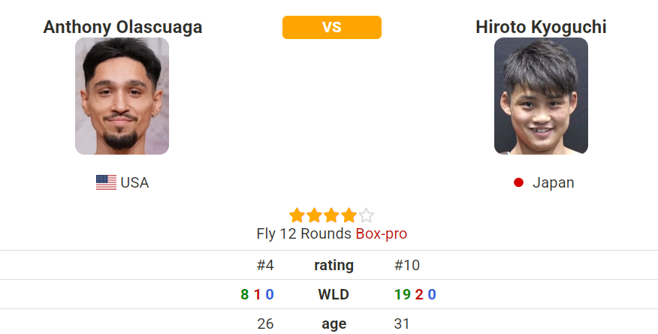Select the second rating star
658x334 pixels.
pos(314,215)
